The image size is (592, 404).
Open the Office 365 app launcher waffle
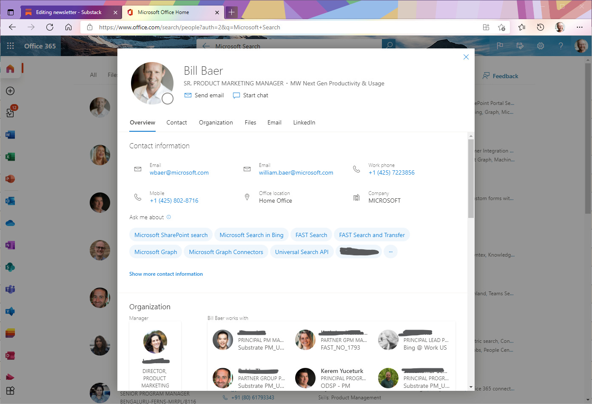tap(10, 46)
